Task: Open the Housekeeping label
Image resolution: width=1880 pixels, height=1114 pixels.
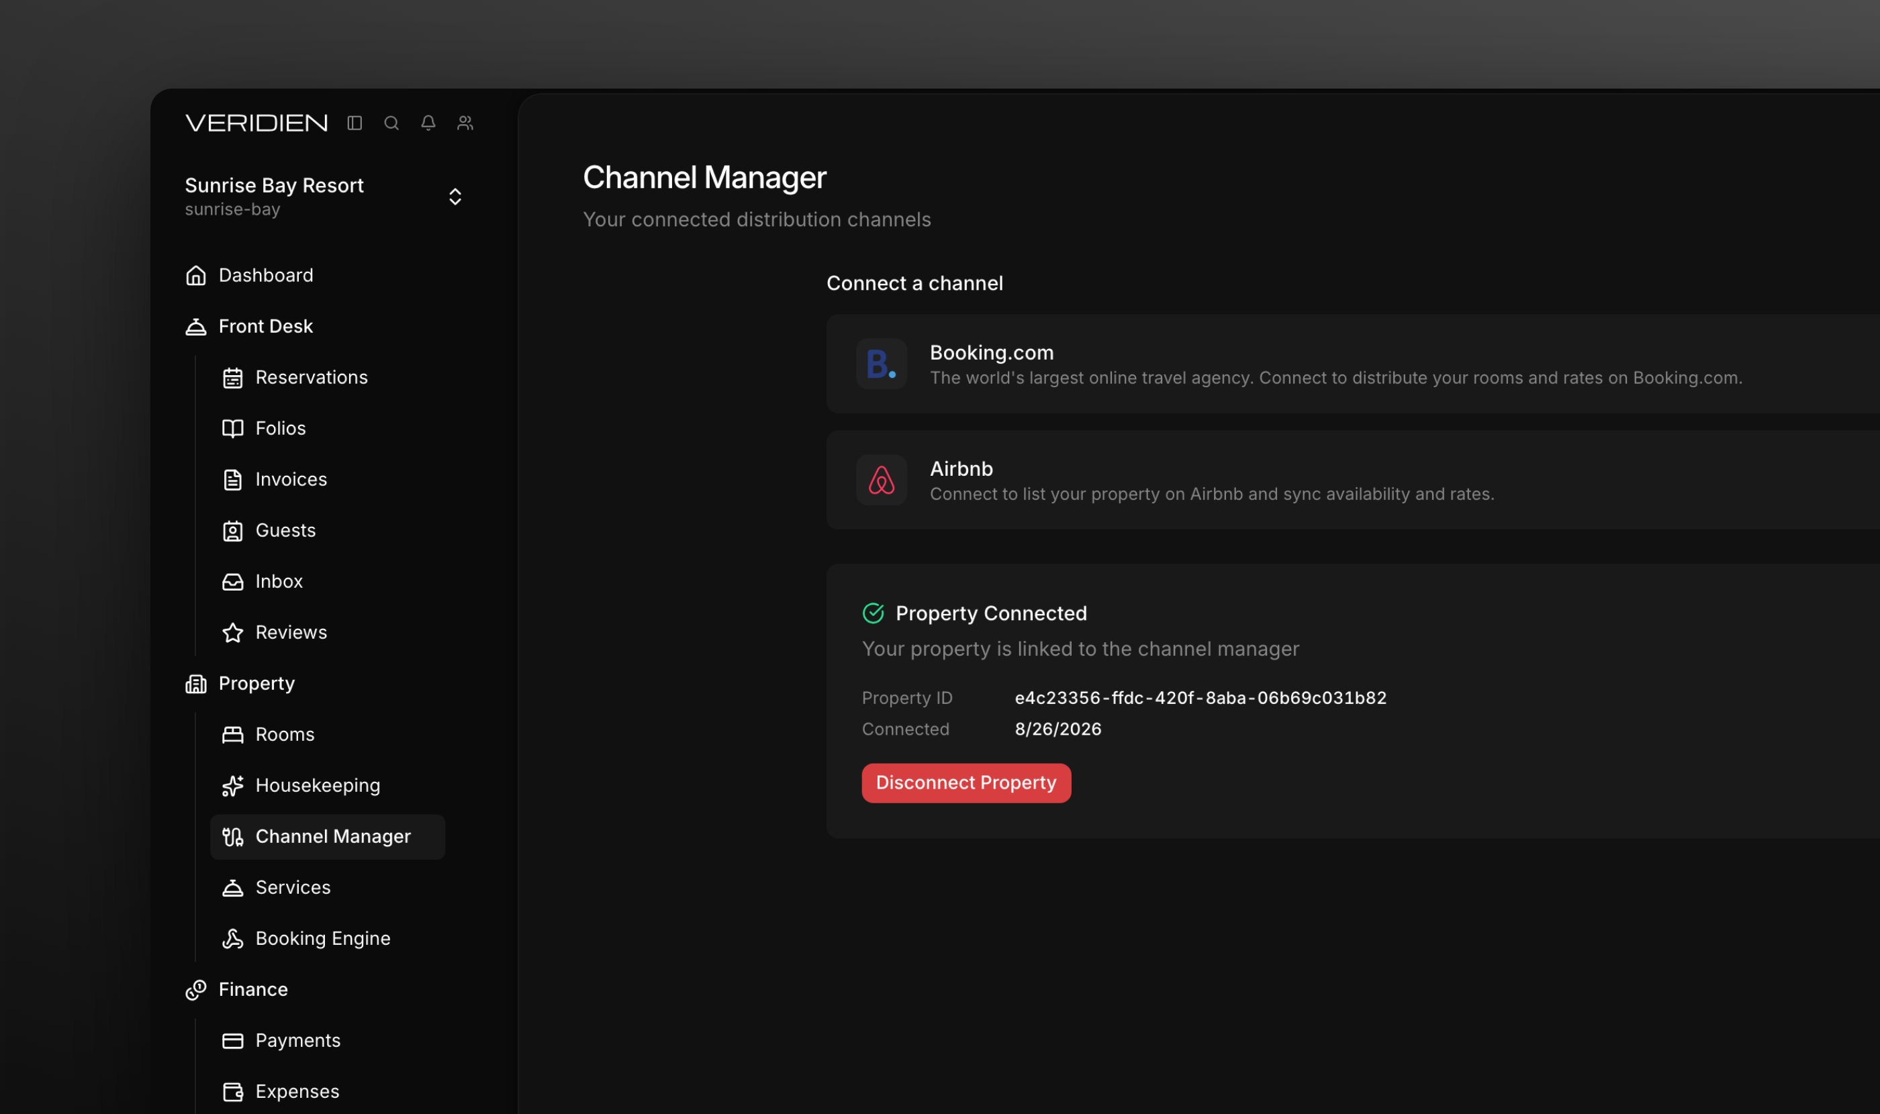Action: point(318,785)
